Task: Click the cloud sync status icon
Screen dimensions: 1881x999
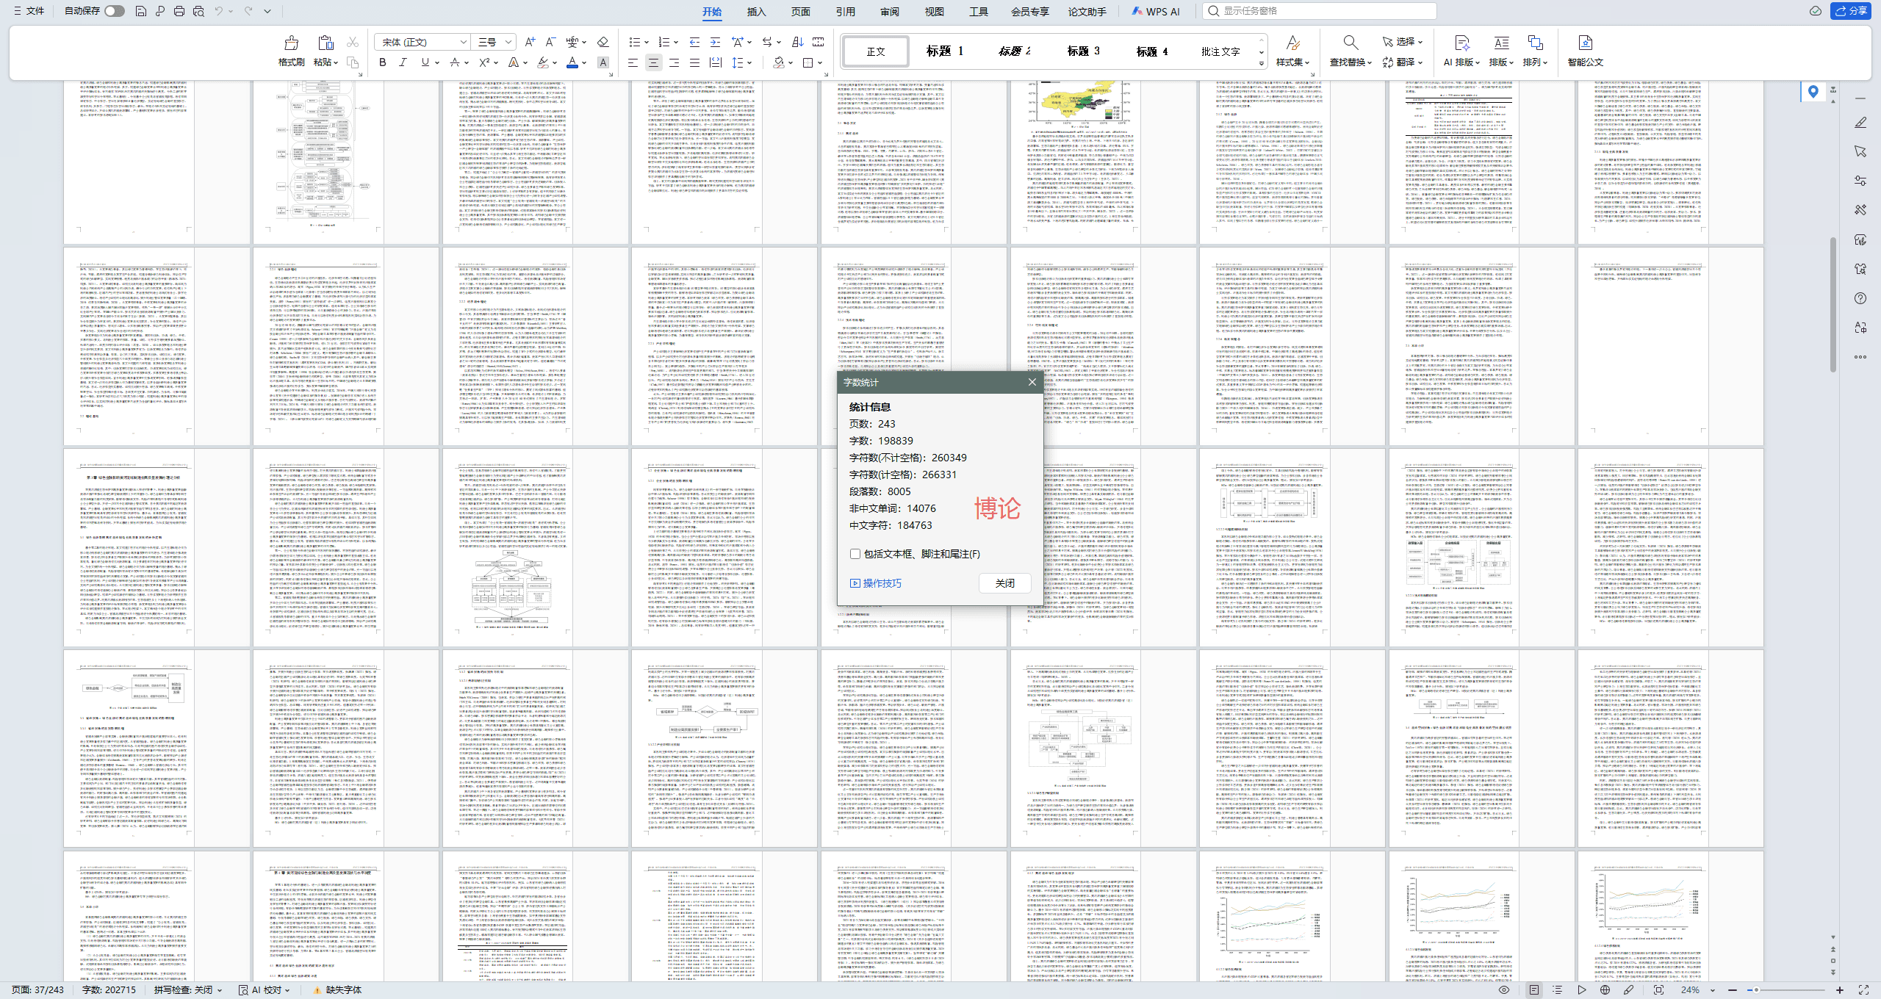Action: tap(1816, 11)
